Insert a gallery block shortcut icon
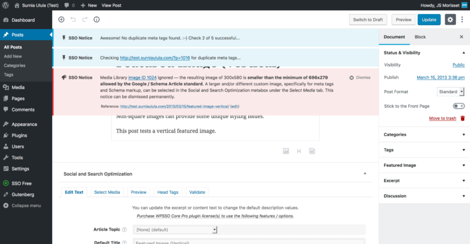Screen dimensions: 470x244 pyautogui.click(x=312, y=151)
